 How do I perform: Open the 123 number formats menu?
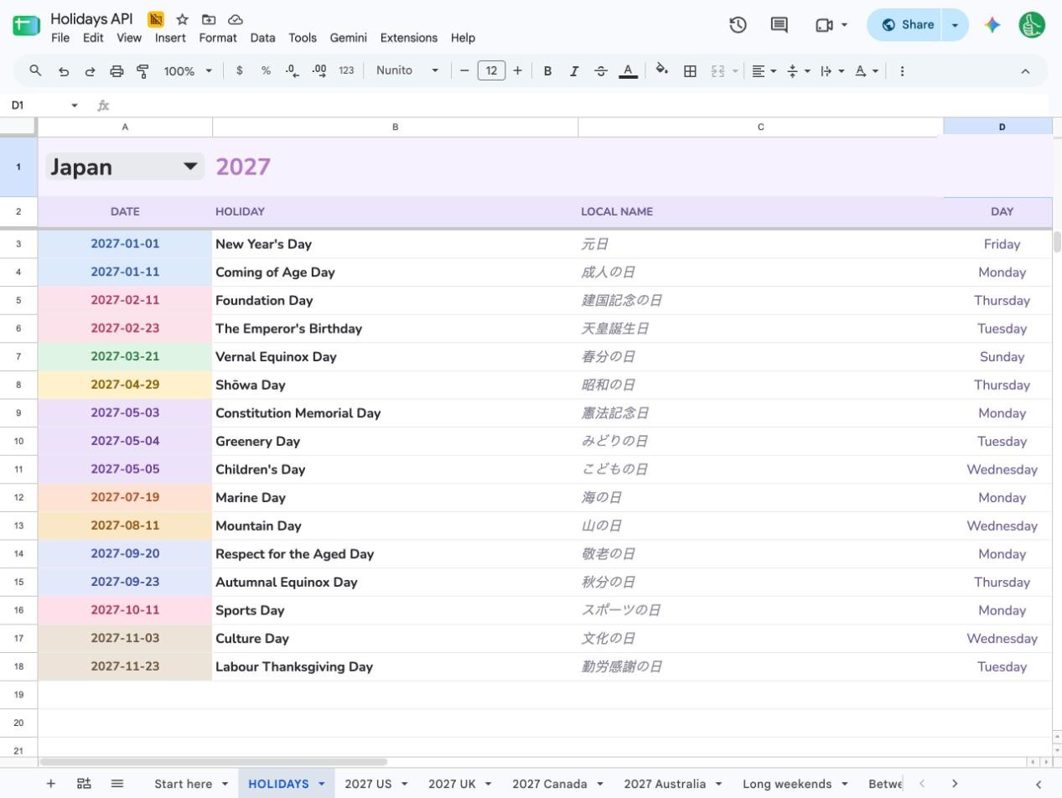point(346,71)
